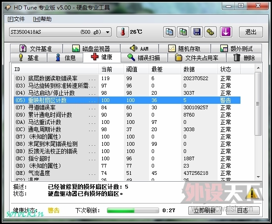
Task: Open the [F]文件 menu
Action: tap(16, 19)
